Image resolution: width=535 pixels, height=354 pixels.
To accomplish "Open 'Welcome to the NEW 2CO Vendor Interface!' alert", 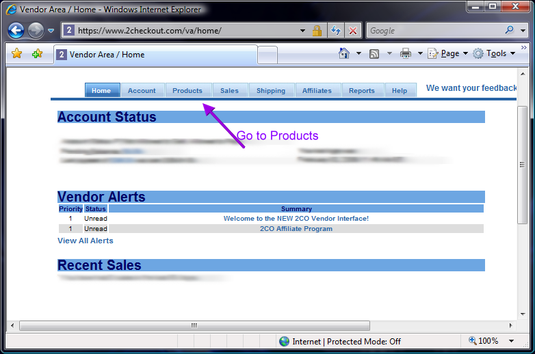I will point(296,219).
